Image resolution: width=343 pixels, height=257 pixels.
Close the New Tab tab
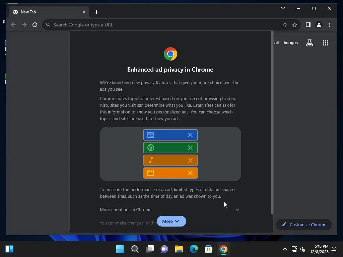[83, 12]
